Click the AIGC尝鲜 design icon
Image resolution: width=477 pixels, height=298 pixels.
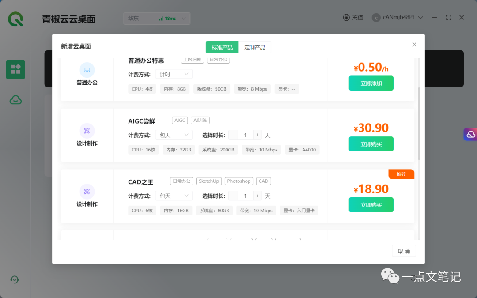point(87,131)
